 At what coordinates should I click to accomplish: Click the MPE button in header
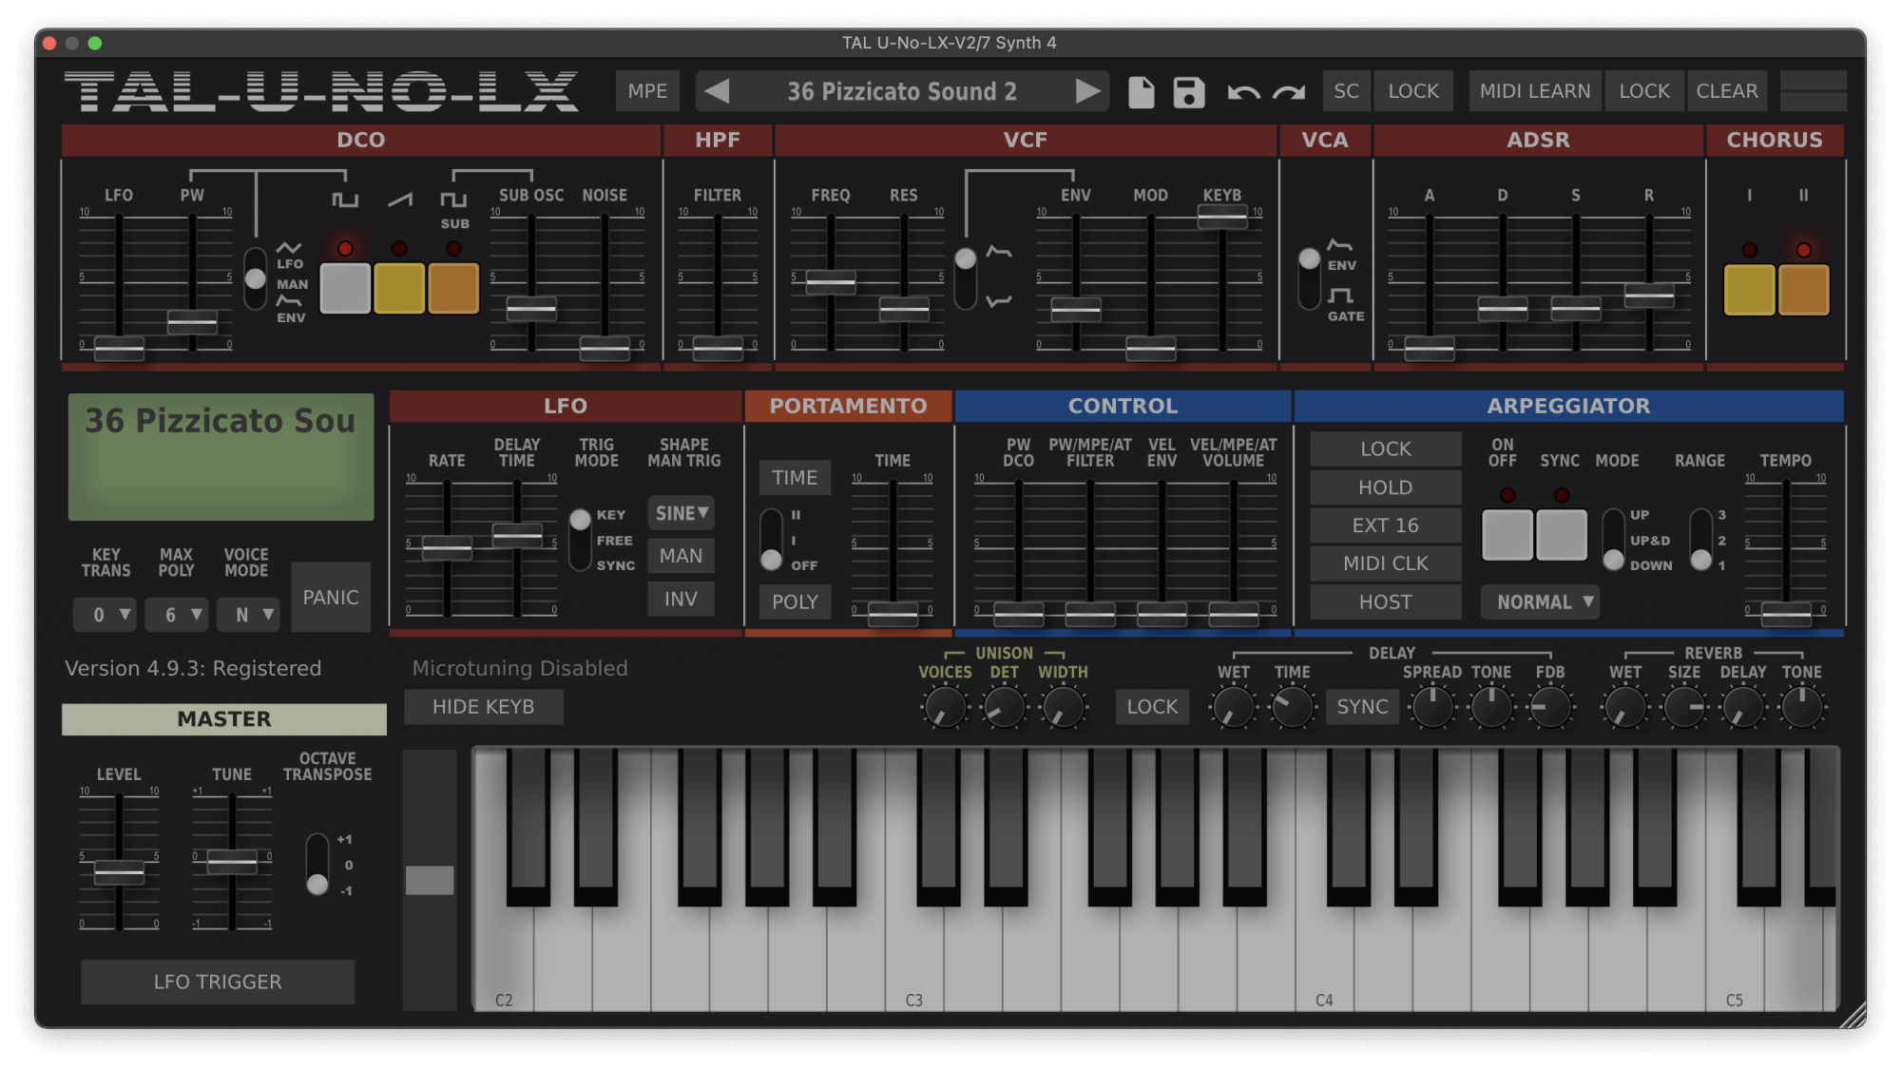pos(647,91)
